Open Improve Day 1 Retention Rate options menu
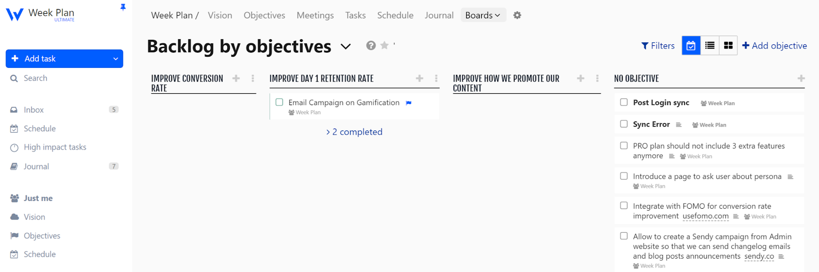819x272 pixels. [x=436, y=79]
